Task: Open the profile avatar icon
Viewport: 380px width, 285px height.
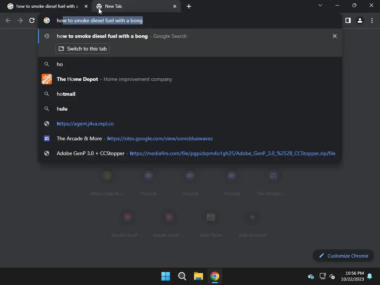Action: coord(360,21)
